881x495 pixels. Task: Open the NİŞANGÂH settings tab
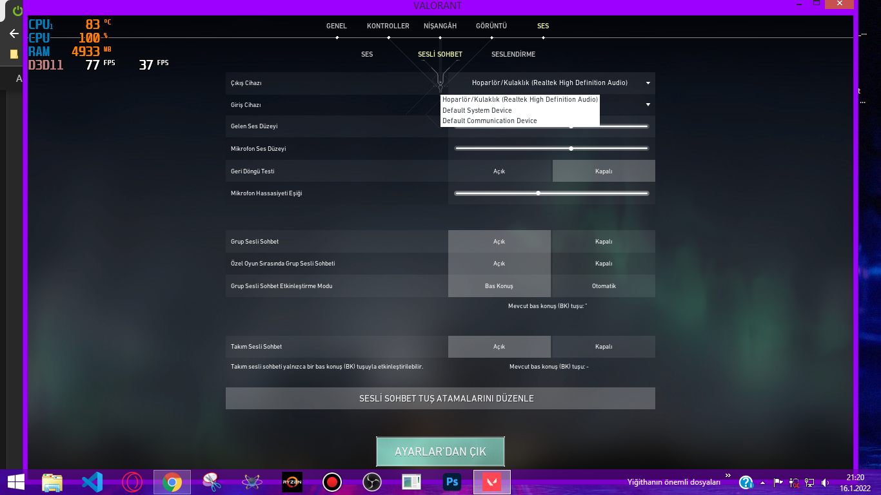[x=440, y=26]
